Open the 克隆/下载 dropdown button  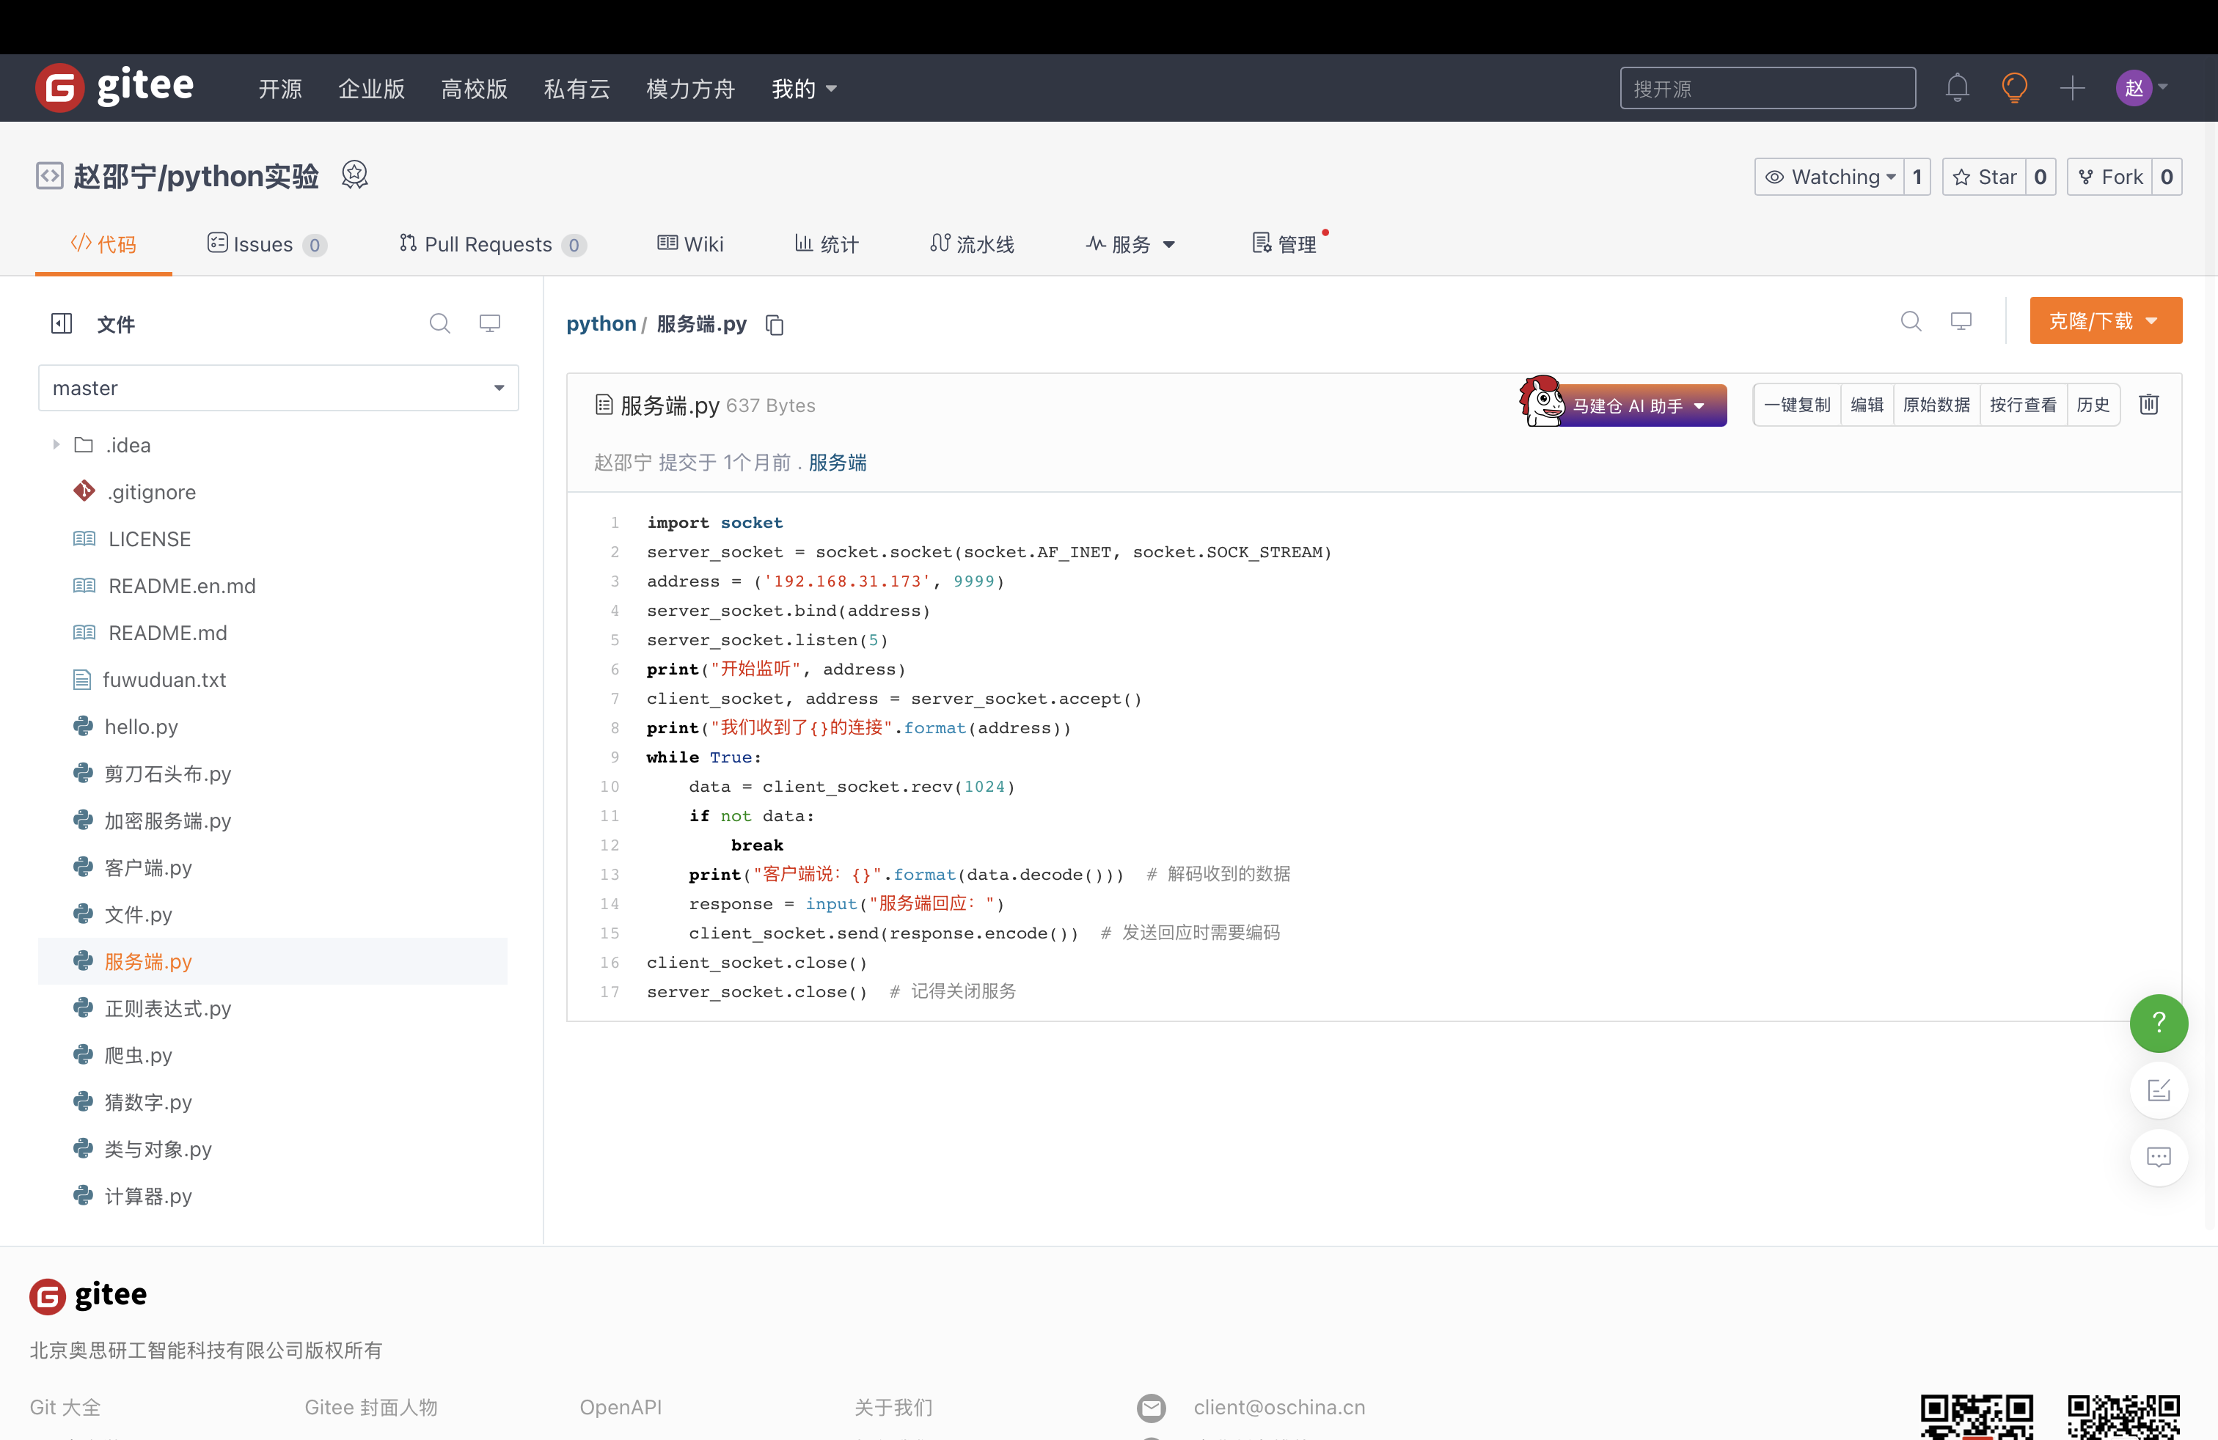click(2105, 321)
